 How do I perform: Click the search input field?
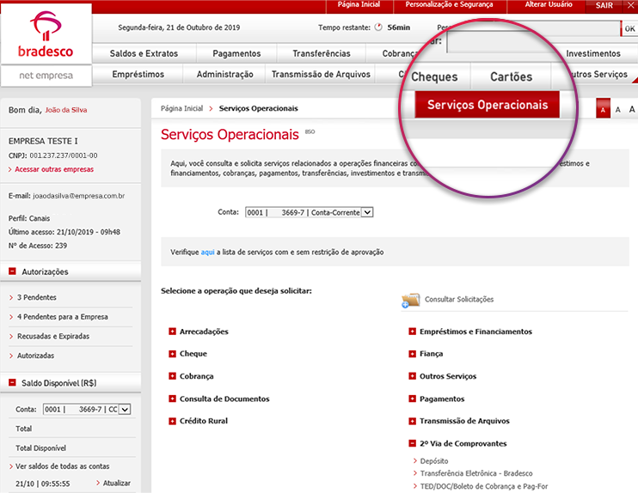tap(531, 41)
